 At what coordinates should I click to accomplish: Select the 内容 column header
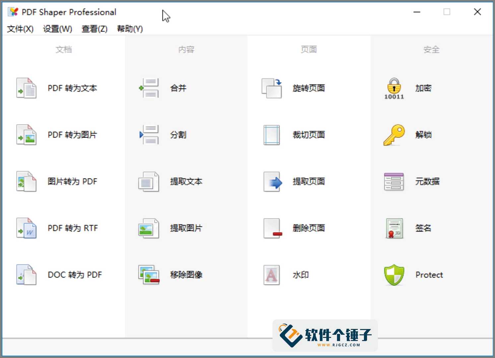[186, 49]
